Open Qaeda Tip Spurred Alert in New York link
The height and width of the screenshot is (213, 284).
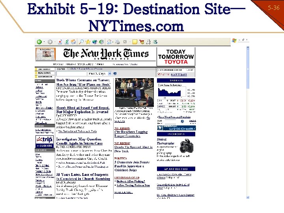pos(133,149)
